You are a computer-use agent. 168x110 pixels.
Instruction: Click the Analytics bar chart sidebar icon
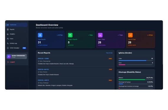[8, 34]
